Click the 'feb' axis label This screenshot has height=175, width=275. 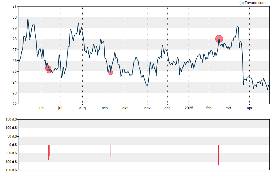point(209,108)
